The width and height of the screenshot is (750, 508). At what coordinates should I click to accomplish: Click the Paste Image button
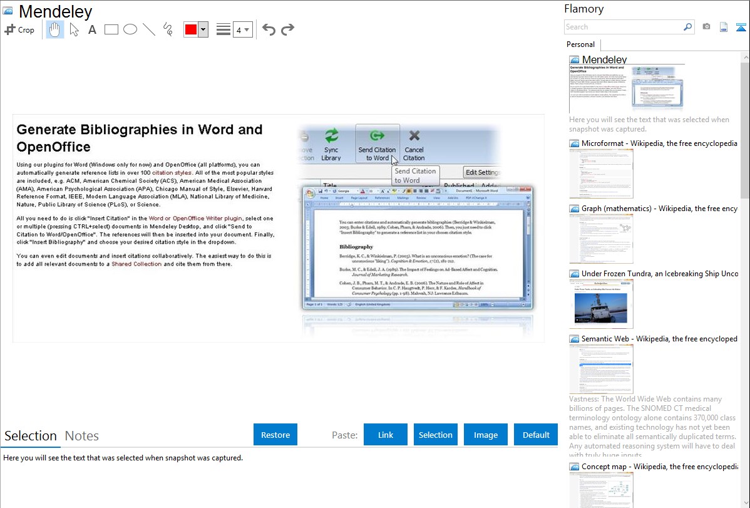(485, 435)
